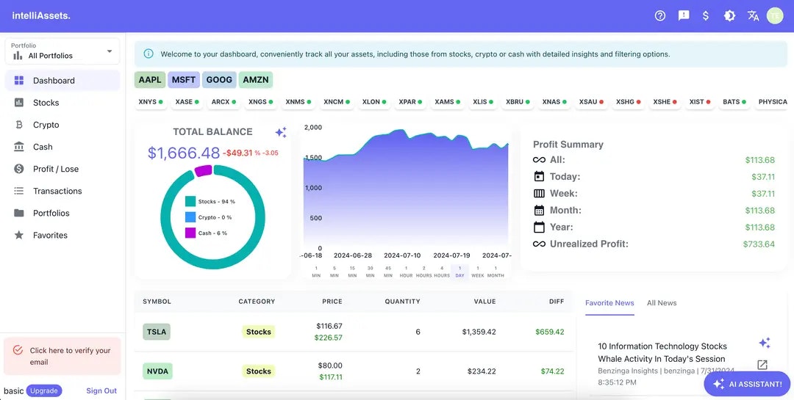Open Profit / Lose in sidebar
This screenshot has width=794, height=400.
click(62, 169)
